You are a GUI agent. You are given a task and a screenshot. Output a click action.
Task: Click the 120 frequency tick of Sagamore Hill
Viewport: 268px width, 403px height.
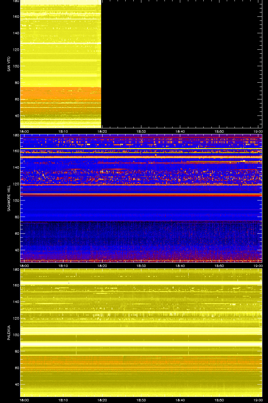point(16,184)
